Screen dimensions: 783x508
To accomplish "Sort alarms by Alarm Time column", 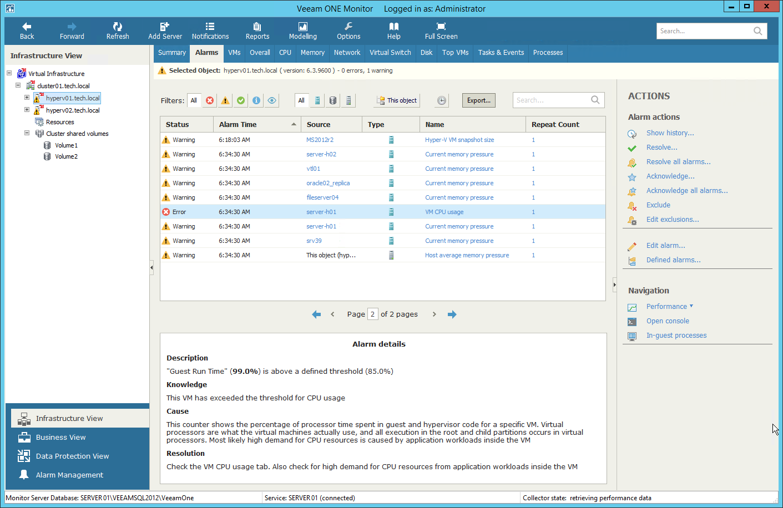I will pos(257,125).
